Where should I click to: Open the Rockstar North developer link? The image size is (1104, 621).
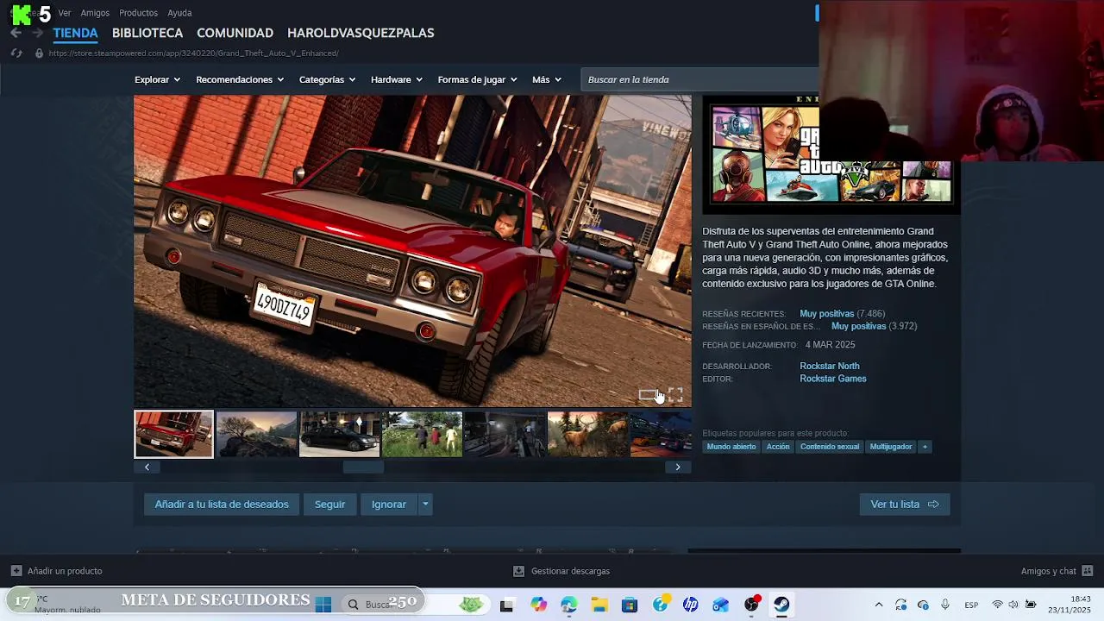click(830, 366)
